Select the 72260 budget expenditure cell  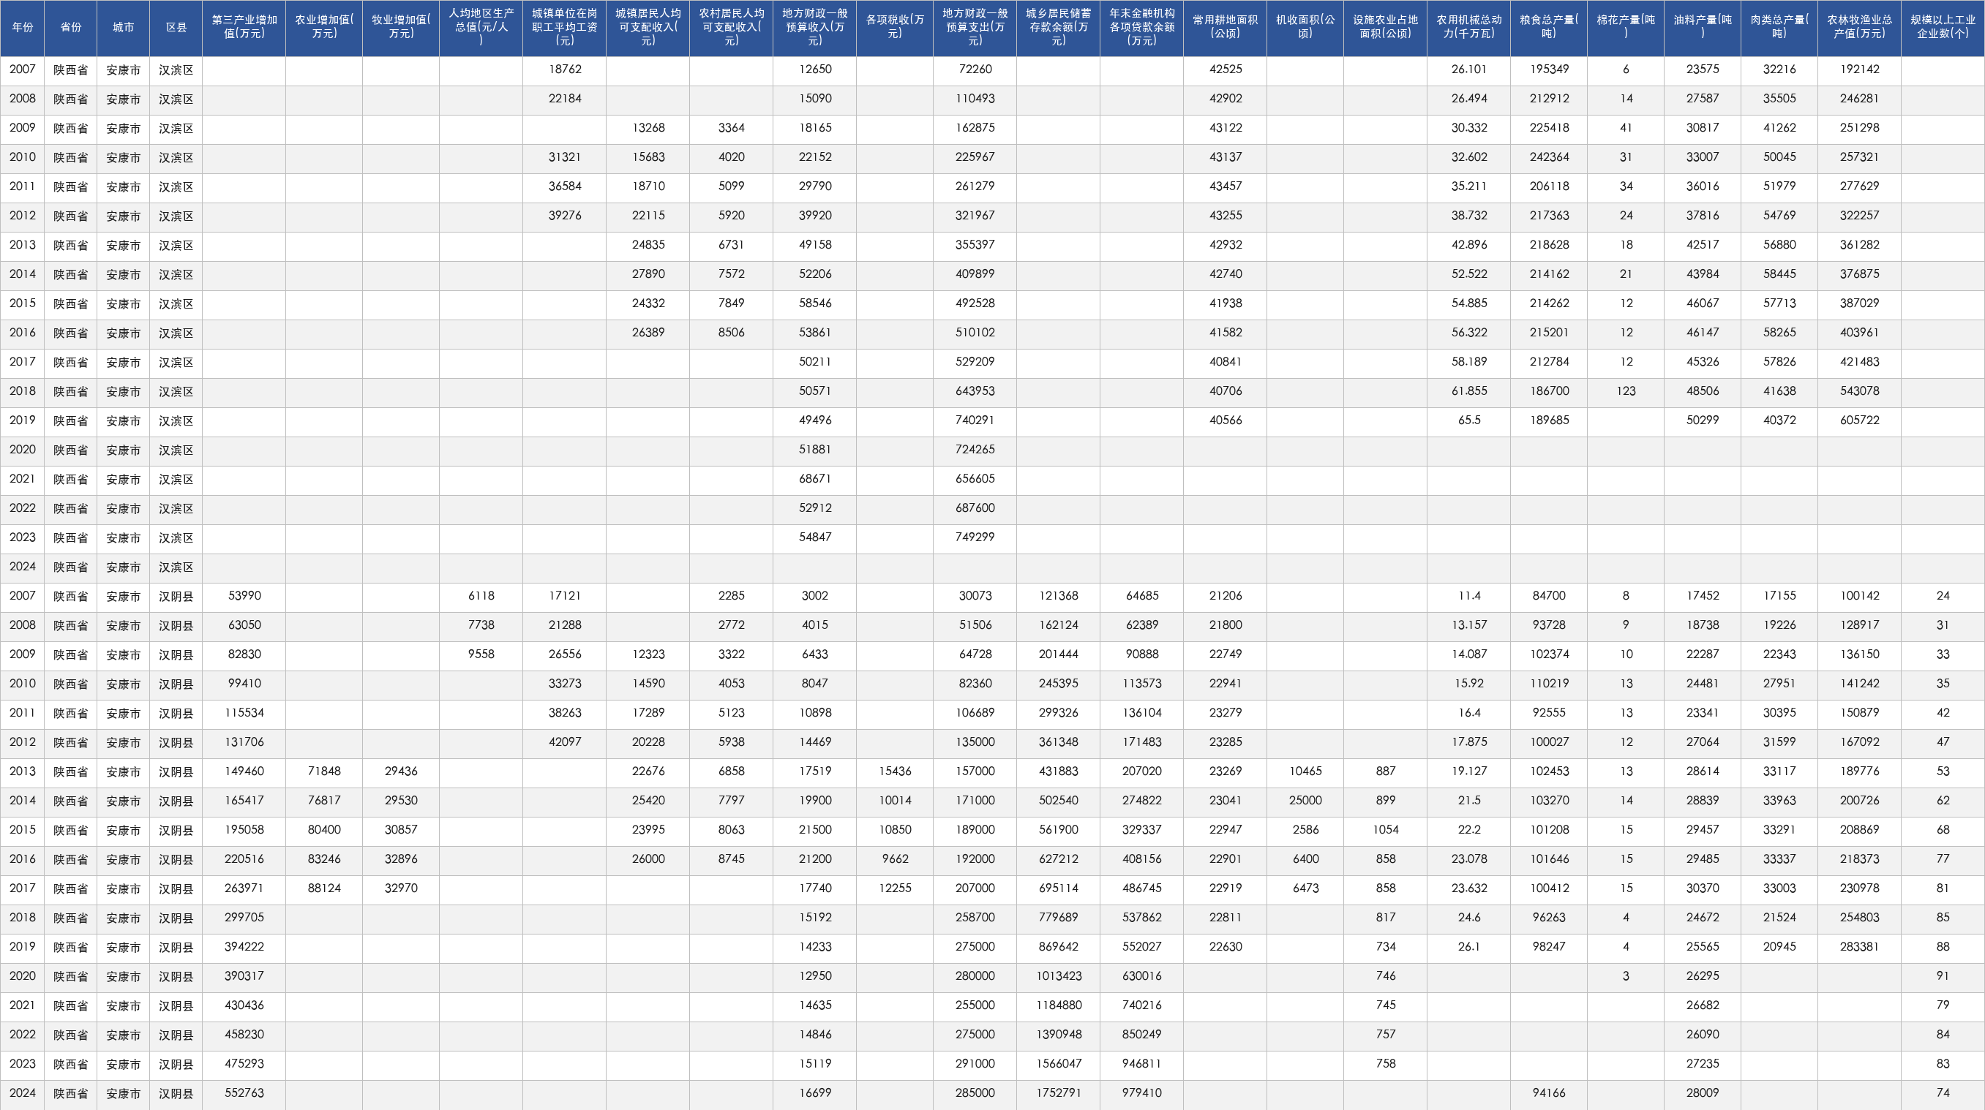(975, 70)
